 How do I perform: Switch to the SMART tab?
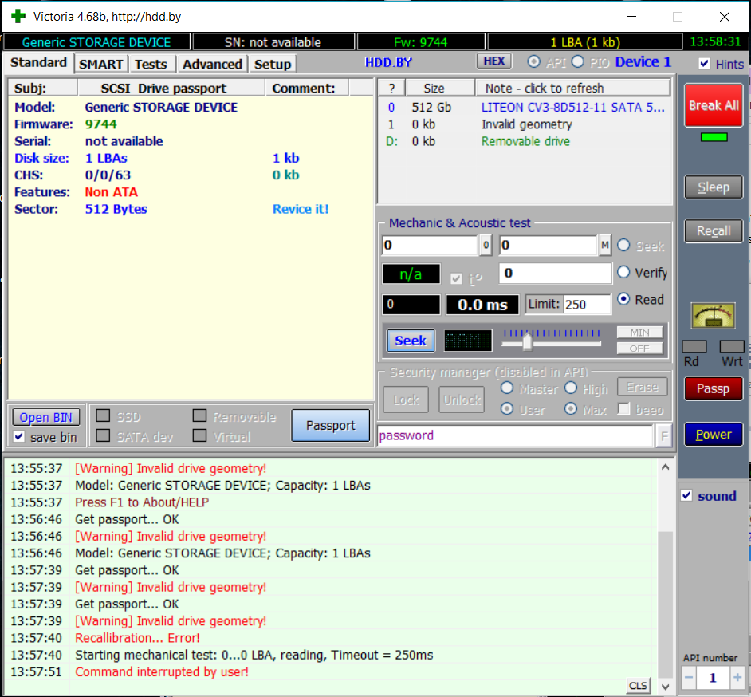(x=100, y=64)
